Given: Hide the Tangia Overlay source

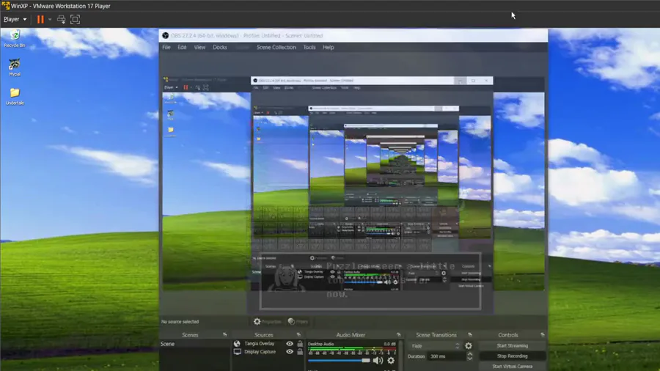Looking at the screenshot, I should (x=290, y=344).
